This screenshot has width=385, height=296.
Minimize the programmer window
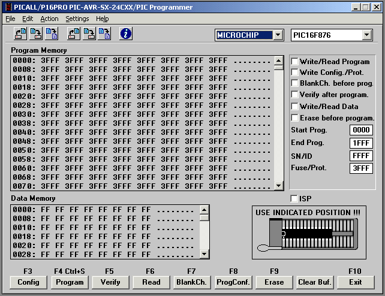(x=356, y=7)
